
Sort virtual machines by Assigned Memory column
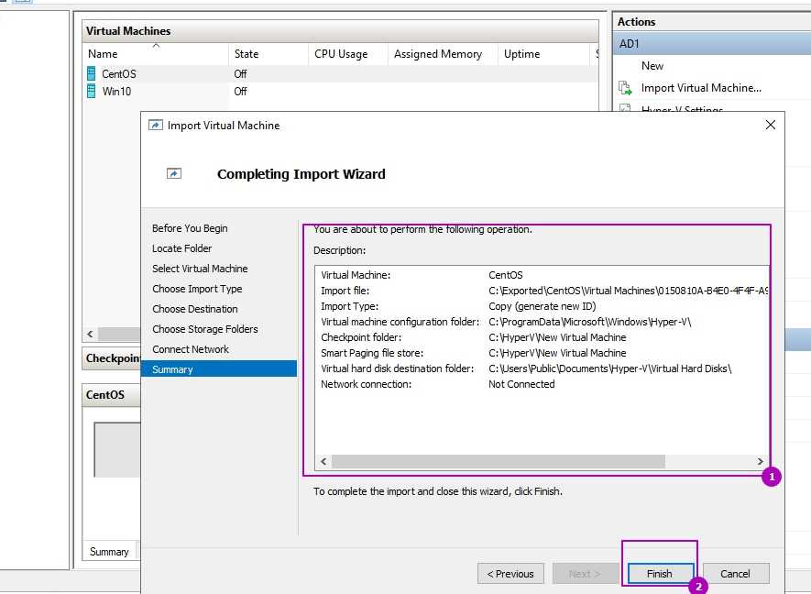coord(437,54)
